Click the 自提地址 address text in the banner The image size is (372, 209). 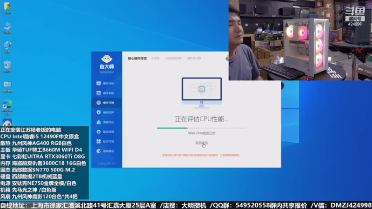coord(78,205)
